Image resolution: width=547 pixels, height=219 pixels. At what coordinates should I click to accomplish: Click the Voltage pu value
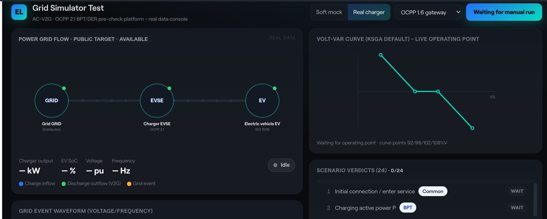pyautogui.click(x=95, y=171)
